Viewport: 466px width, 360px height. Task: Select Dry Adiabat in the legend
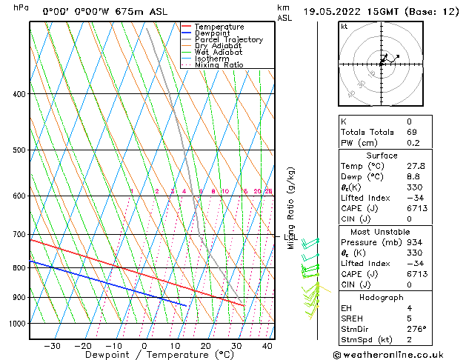(213, 46)
